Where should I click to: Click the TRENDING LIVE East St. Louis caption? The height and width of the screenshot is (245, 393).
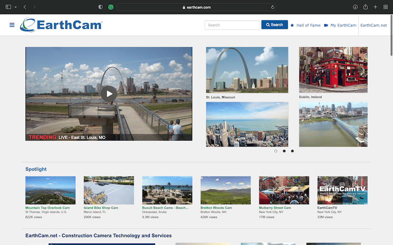click(67, 137)
